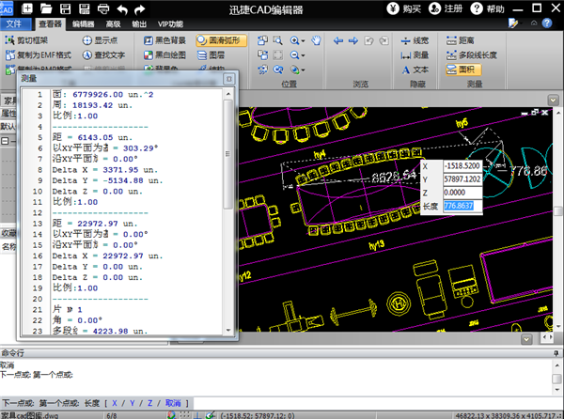This screenshot has height=419, width=564.
Task: Toggle the 圆滑弧形 smooth arc option
Action: tap(221, 41)
